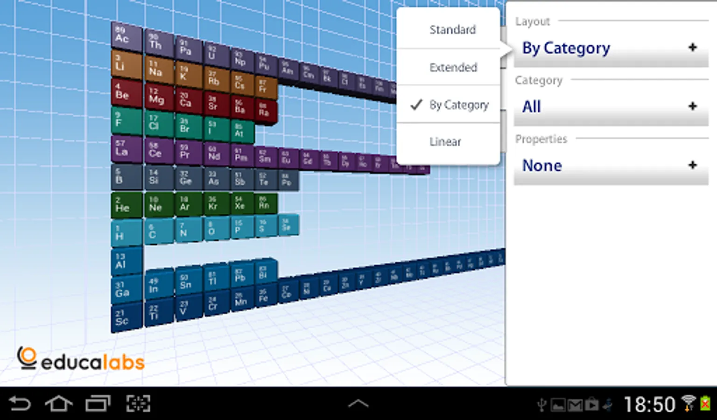Select the checked By Category option
Screen dimensions: 717x420
449,105
